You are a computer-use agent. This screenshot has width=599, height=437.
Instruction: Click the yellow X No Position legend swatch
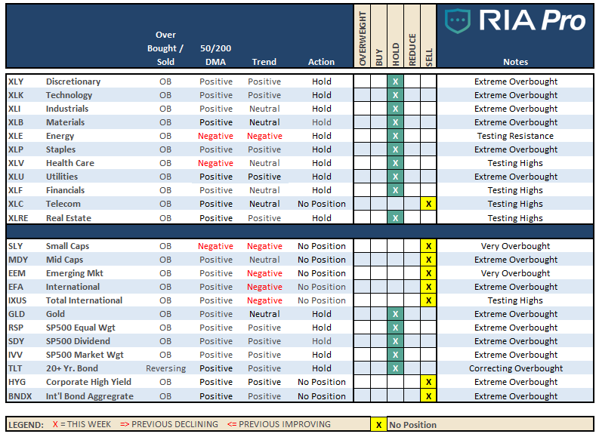(x=378, y=424)
